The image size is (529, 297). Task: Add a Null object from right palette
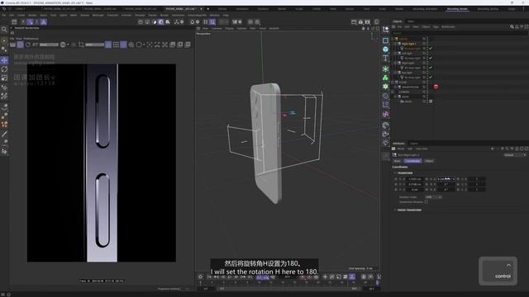point(386,30)
